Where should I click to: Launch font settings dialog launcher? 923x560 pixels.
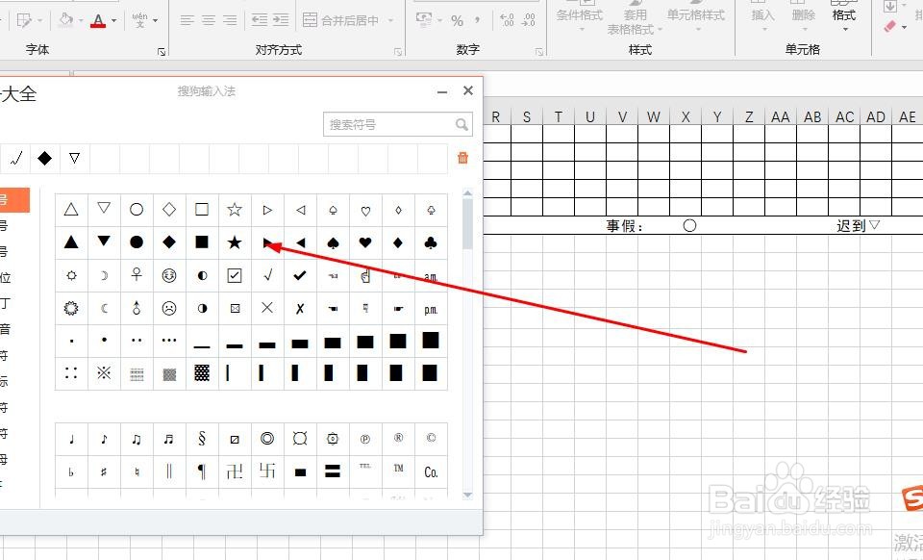pyautogui.click(x=162, y=52)
